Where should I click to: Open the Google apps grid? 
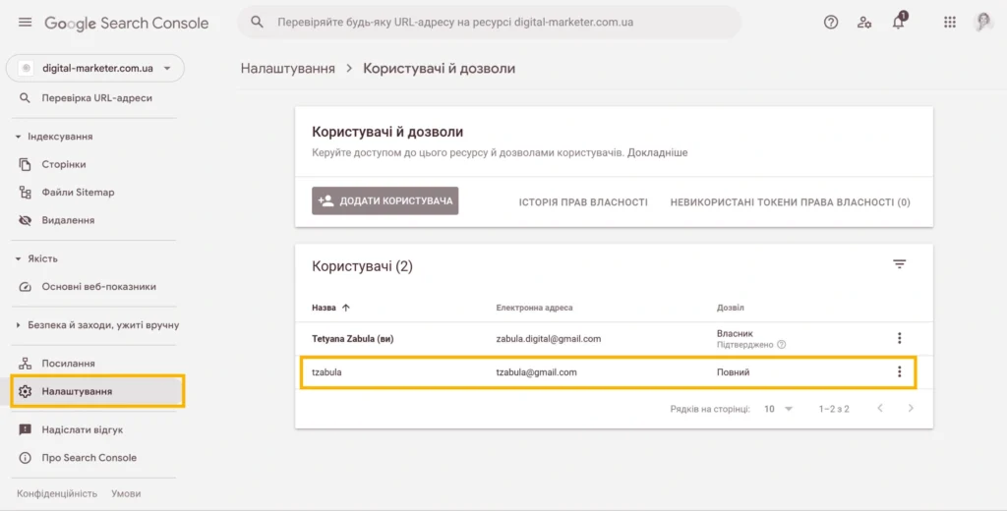click(949, 23)
